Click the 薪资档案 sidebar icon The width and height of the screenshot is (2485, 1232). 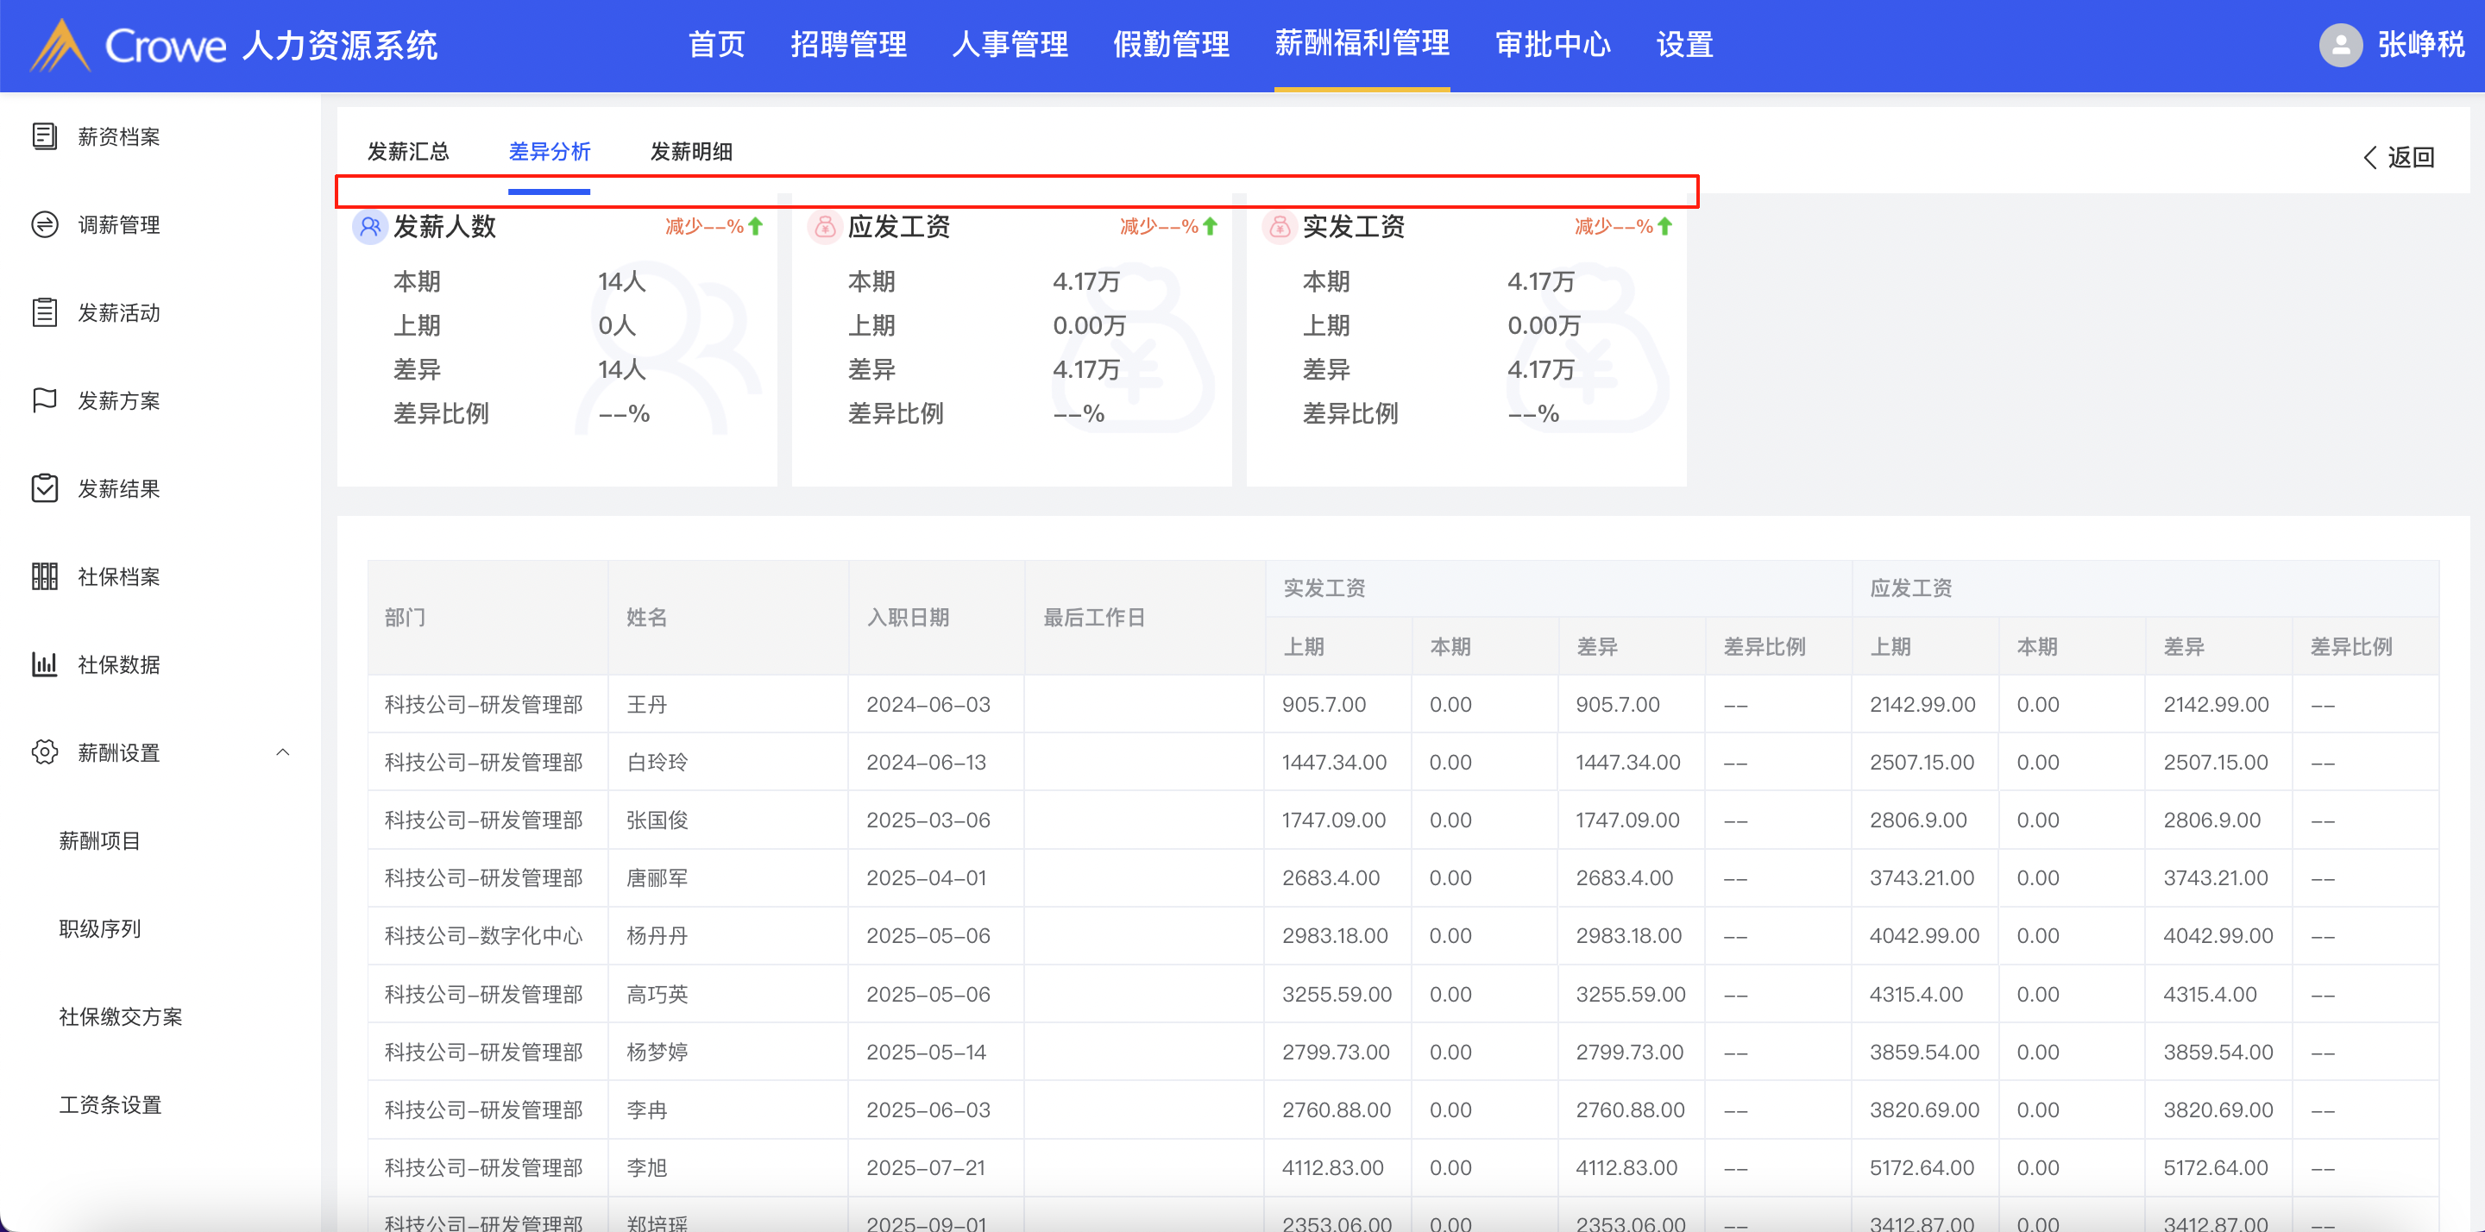pyautogui.click(x=44, y=136)
